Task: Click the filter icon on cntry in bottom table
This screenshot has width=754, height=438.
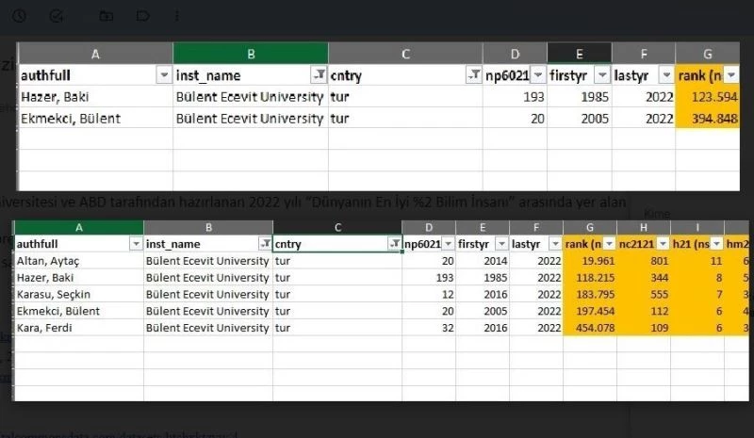Action: tap(394, 244)
